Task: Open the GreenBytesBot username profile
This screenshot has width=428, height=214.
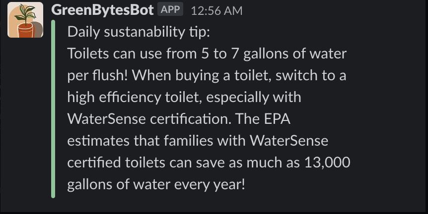Action: coord(102,10)
